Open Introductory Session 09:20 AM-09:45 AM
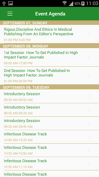This screenshot has height=177, width=99. pos(50,123)
